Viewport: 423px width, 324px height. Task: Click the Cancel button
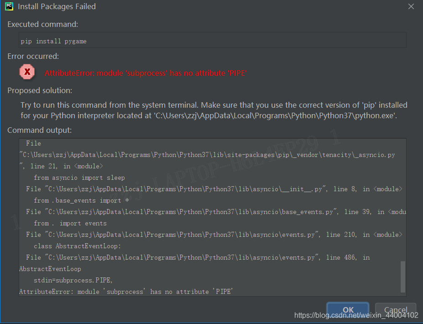pyautogui.click(x=395, y=310)
